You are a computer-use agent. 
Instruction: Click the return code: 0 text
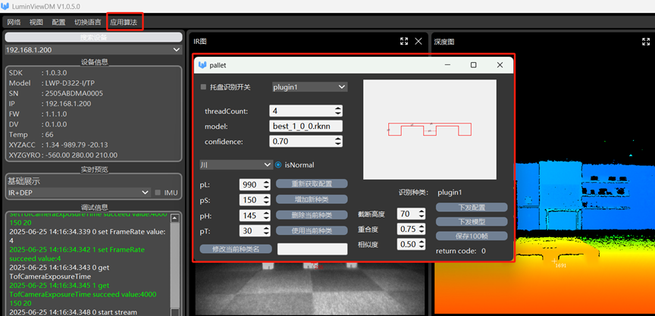point(461,251)
